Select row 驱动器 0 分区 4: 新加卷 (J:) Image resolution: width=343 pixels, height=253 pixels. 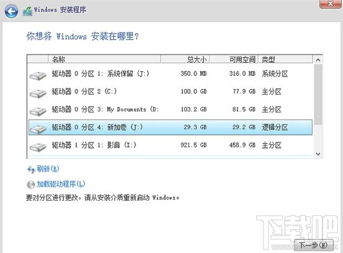click(171, 127)
